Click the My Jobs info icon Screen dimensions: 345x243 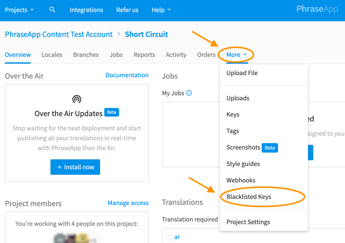(189, 93)
